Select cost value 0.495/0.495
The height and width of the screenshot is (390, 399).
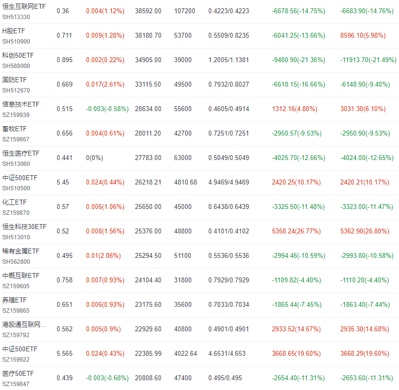click(225, 378)
